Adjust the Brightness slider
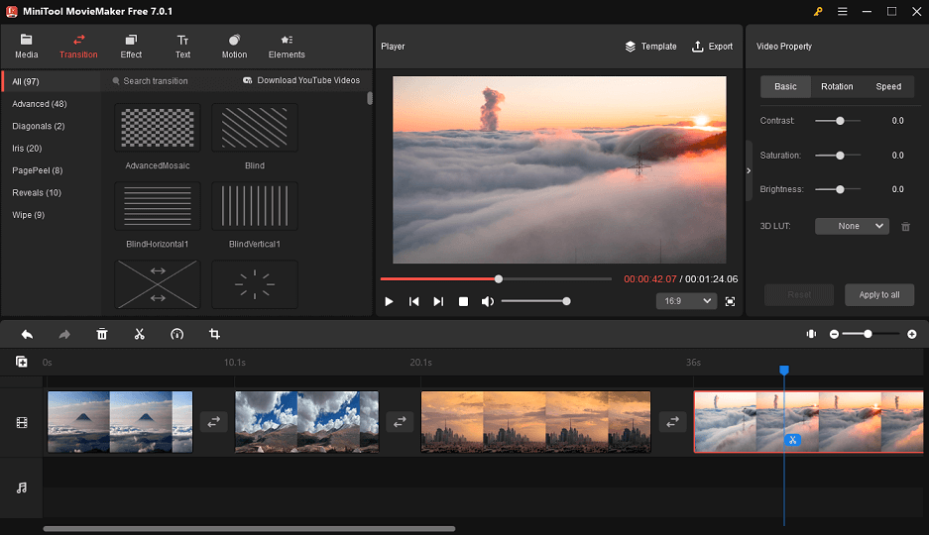The width and height of the screenshot is (929, 535). (838, 189)
